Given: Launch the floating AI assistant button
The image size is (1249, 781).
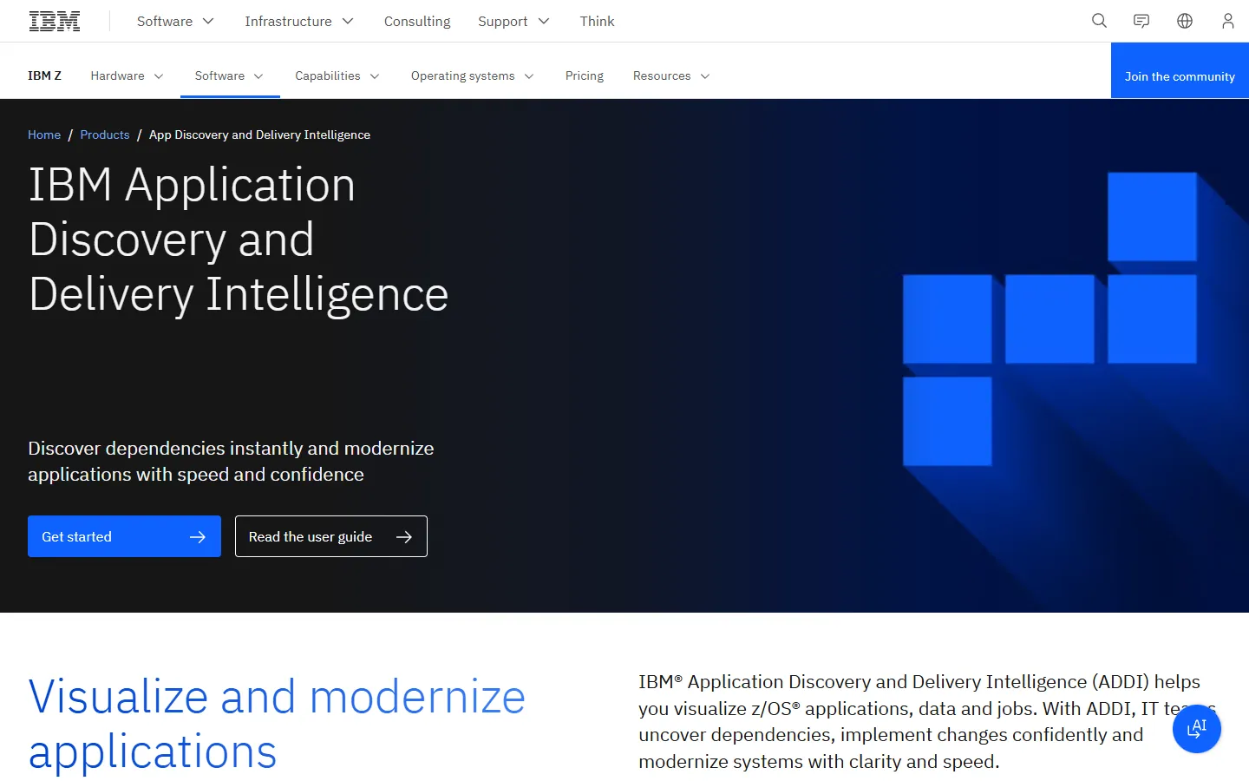Looking at the screenshot, I should coord(1197,729).
